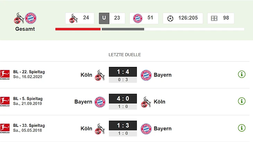Image resolution: width=253 pixels, height=142 pixels.
Task: Open info for the 16.02.2020 match
Action: [x=242, y=74]
